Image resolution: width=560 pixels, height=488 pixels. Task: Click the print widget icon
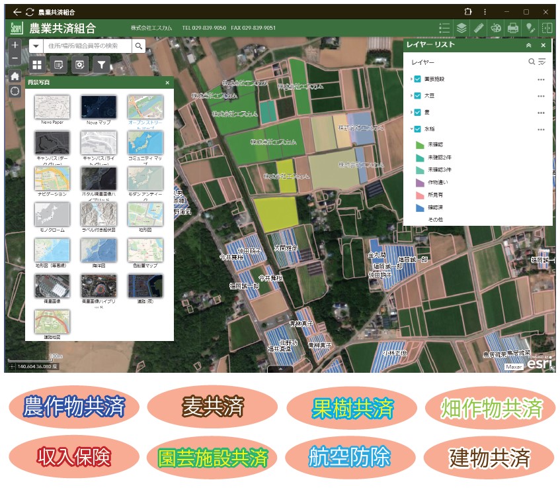[512, 28]
